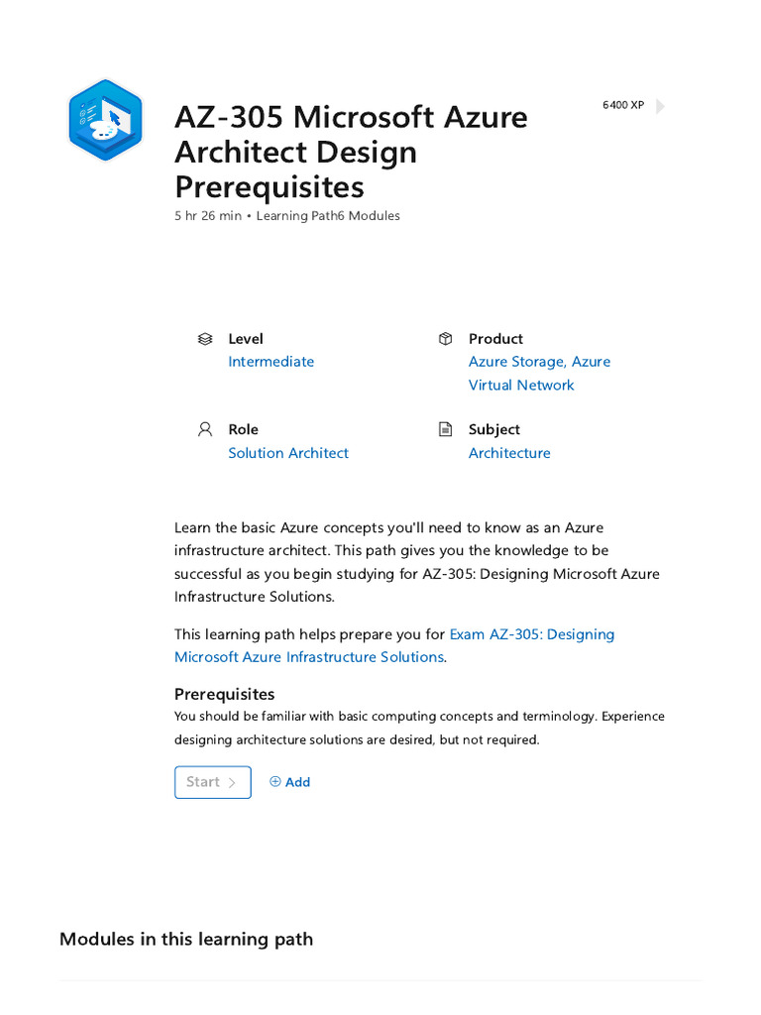Click the cube Product icon
The image size is (761, 1015).
[x=445, y=339]
